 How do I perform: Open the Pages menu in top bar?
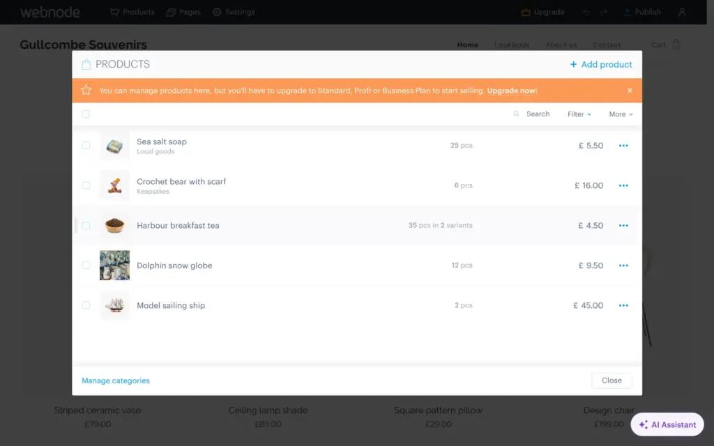point(183,13)
